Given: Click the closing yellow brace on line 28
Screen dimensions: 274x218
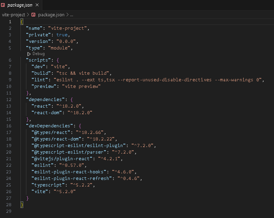Looking at the screenshot, I should 22,205.
